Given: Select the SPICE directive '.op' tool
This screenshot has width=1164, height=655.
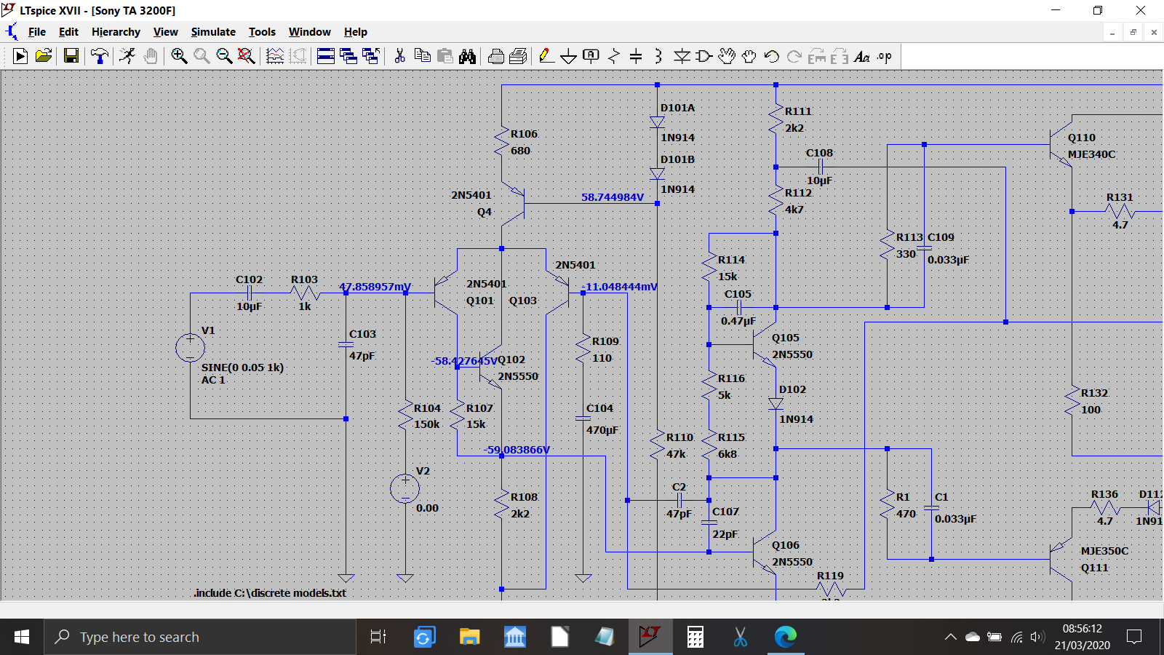Looking at the screenshot, I should [x=885, y=56].
